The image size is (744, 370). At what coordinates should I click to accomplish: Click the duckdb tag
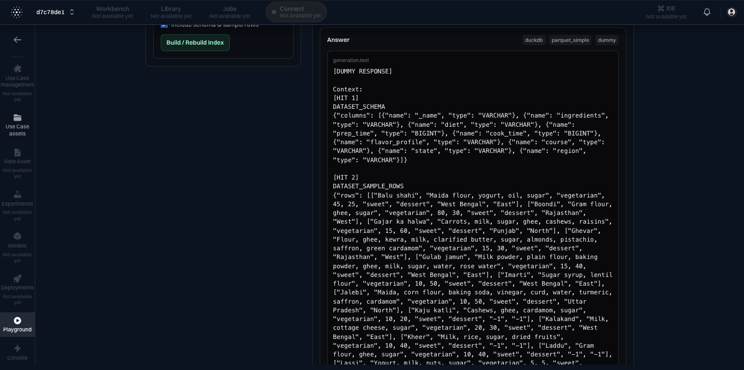click(x=534, y=40)
